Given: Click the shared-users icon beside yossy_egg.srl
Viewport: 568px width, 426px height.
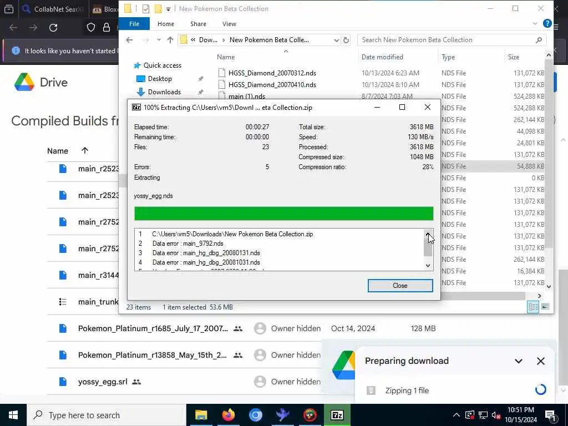Looking at the screenshot, I should click(136, 382).
